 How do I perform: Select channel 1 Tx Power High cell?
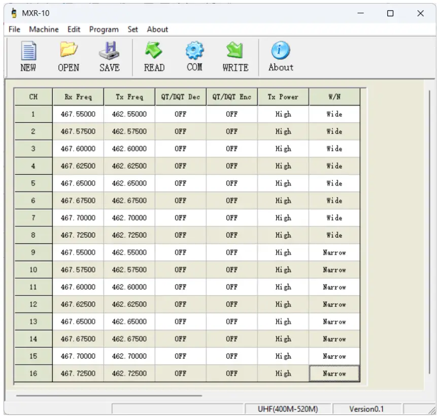[283, 114]
